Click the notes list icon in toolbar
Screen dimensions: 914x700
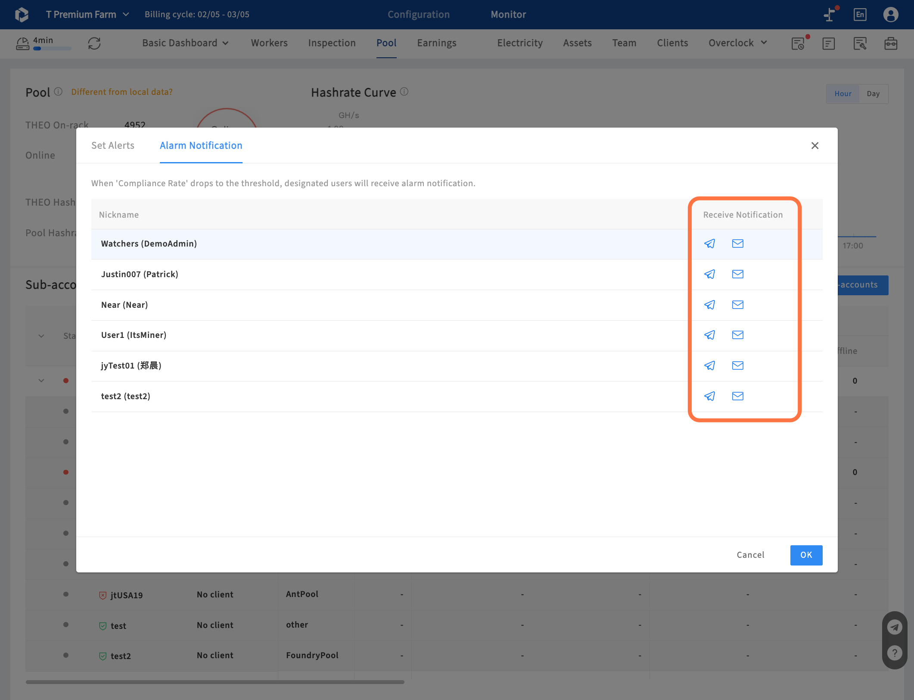click(829, 43)
